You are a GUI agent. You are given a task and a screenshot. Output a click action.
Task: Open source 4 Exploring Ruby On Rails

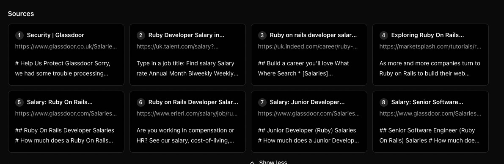click(430, 54)
